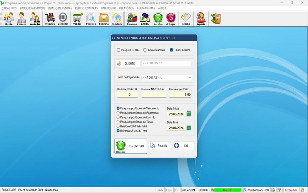Open the Vendas shopping cart icon
Image resolution: width=308 pixels, height=193 pixels.
point(77,19)
